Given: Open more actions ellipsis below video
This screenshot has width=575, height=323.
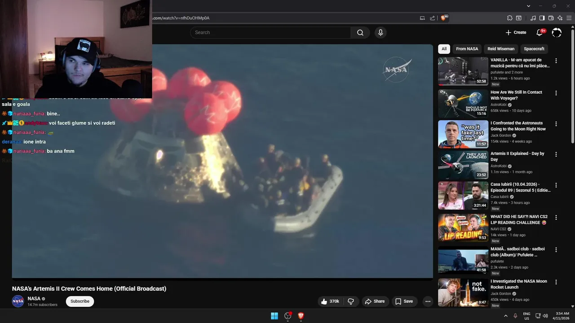Looking at the screenshot, I should coord(428,301).
